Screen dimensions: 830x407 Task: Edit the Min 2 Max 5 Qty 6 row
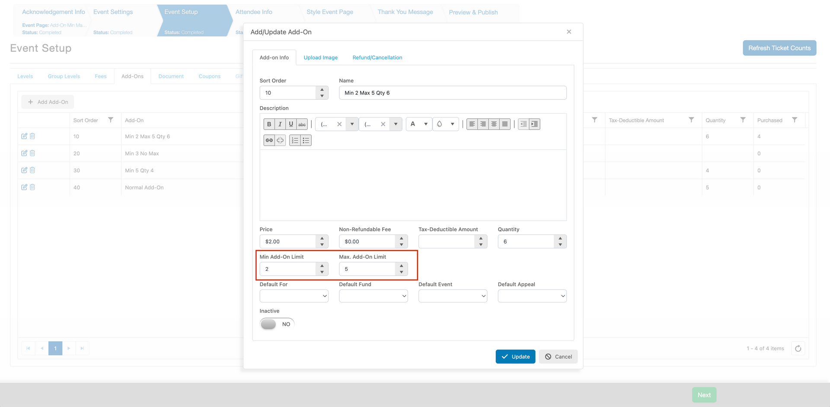(x=24, y=136)
